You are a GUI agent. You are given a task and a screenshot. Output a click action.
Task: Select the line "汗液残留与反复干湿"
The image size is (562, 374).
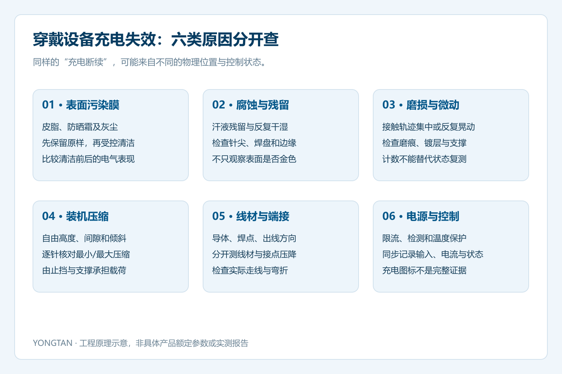(x=250, y=127)
